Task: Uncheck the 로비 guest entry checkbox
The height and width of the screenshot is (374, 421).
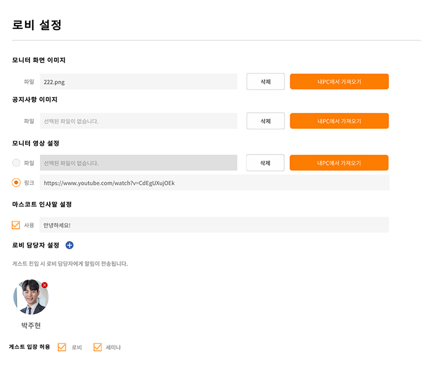Action: (x=62, y=347)
